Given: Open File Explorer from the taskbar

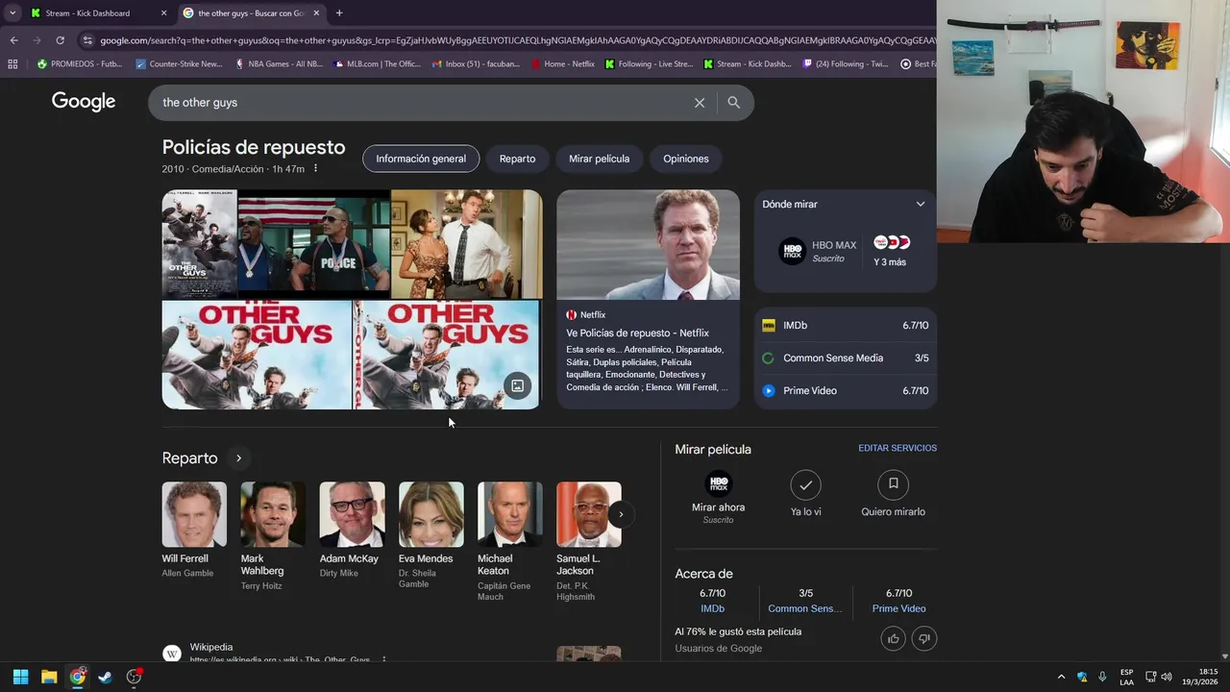Looking at the screenshot, I should tap(49, 677).
